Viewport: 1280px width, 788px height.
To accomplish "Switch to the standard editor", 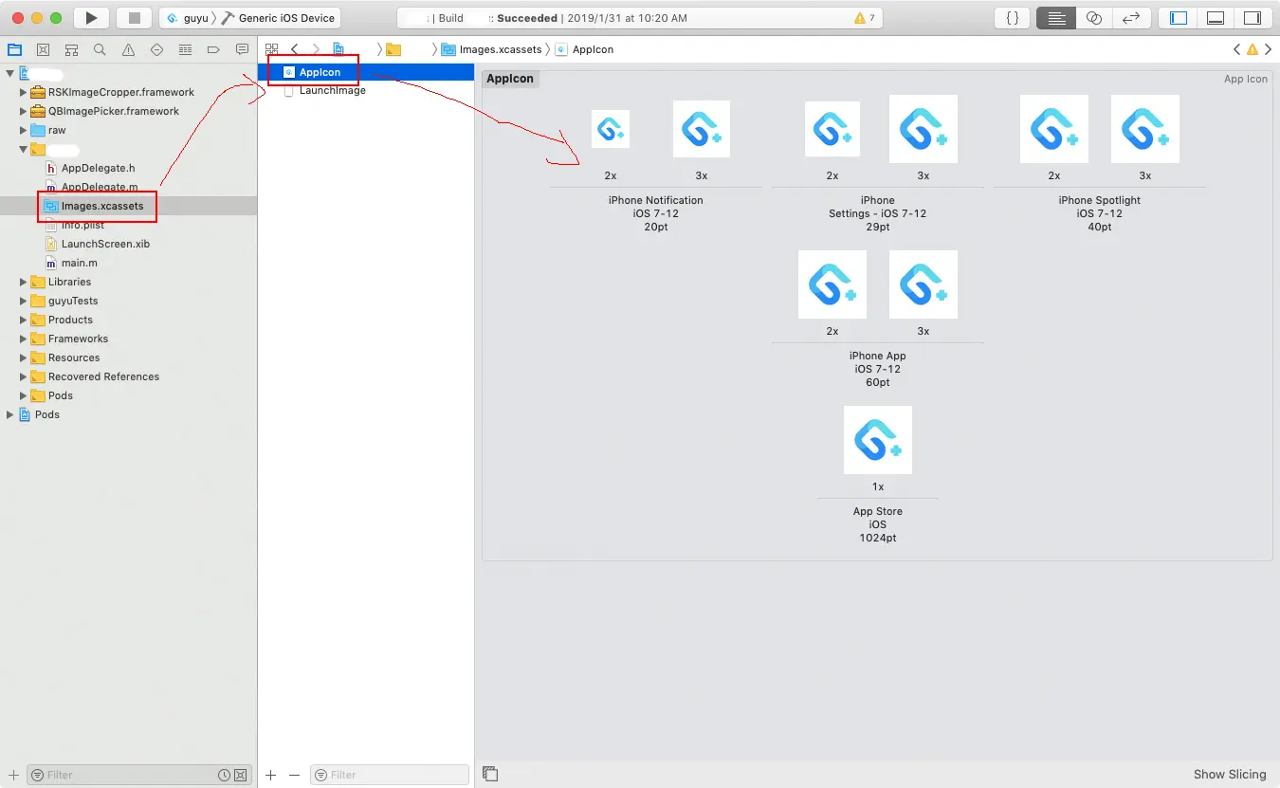I will tap(1056, 18).
